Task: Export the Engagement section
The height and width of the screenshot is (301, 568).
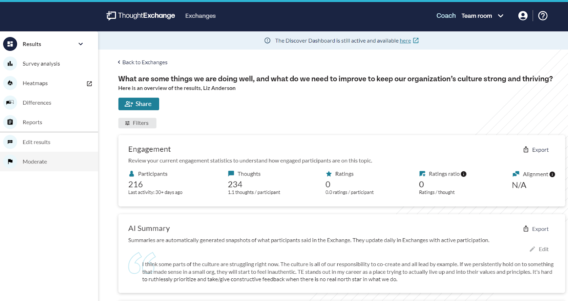Action: [x=536, y=150]
